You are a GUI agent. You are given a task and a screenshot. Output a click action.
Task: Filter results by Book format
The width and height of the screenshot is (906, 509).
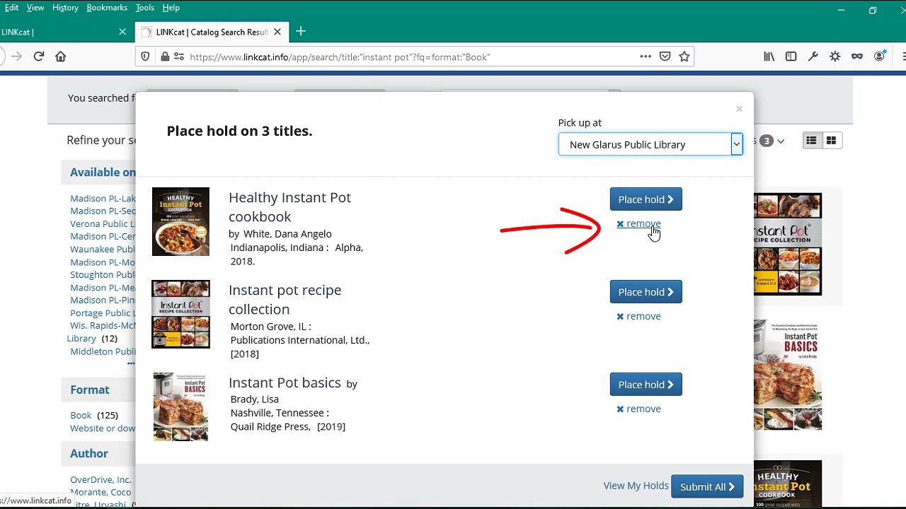(x=81, y=415)
